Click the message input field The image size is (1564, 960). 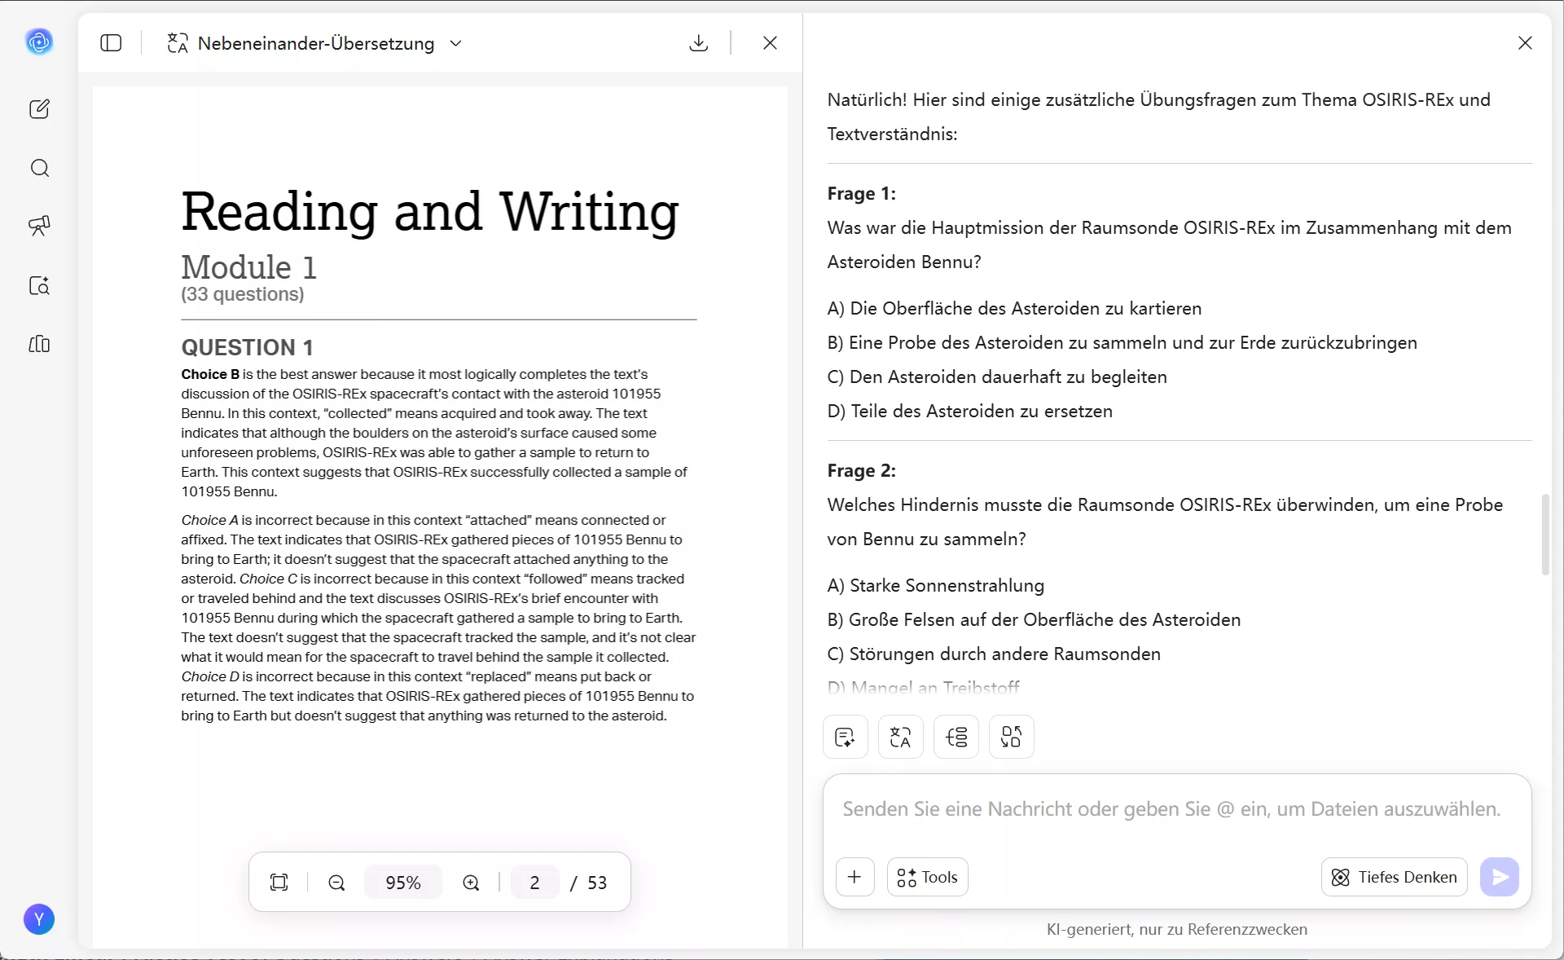coord(1171,809)
